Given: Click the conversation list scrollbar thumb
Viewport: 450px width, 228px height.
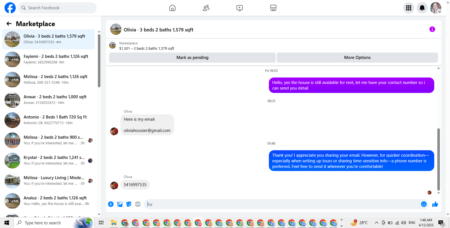Looking at the screenshot, I should tap(99, 61).
